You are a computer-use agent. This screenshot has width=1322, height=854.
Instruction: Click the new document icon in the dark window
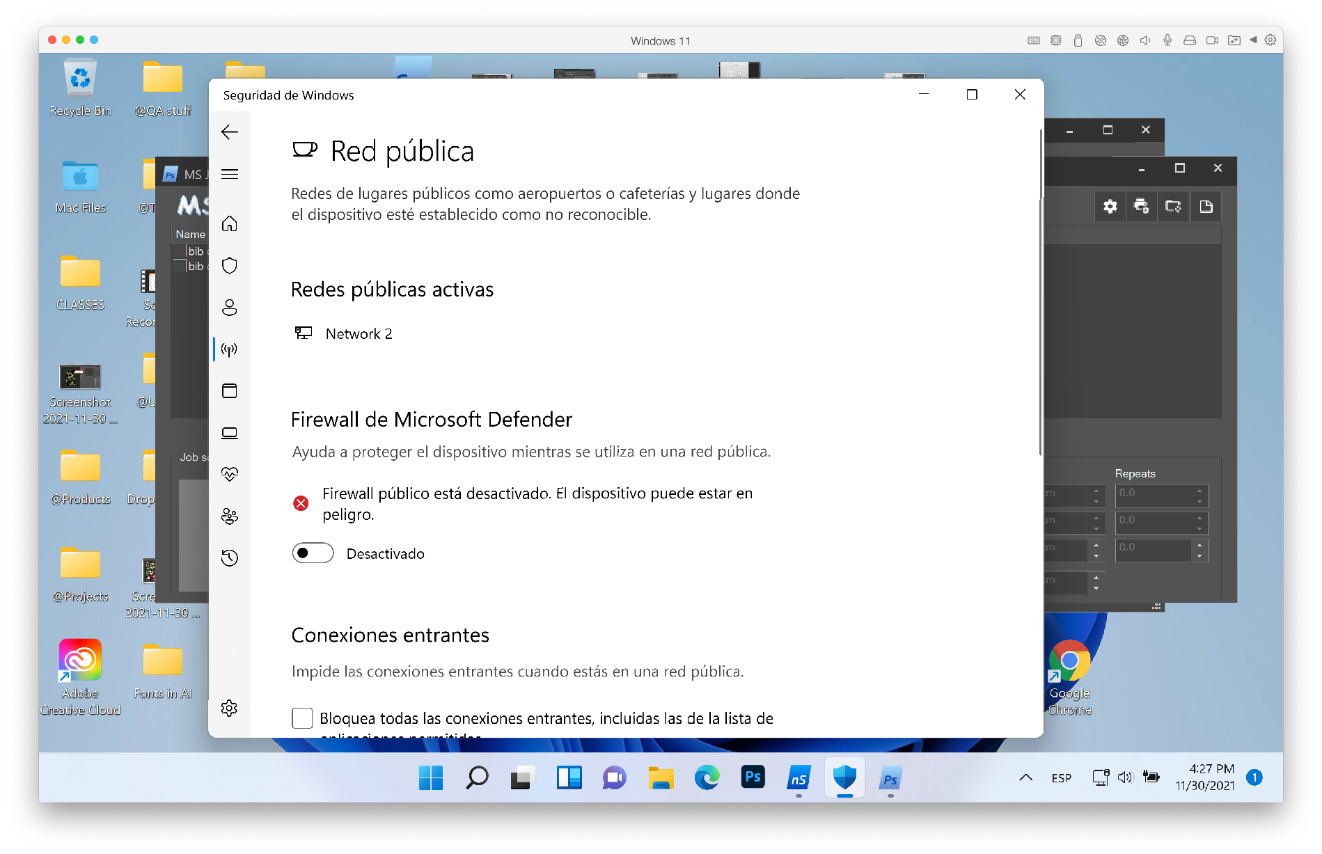pos(1206,207)
